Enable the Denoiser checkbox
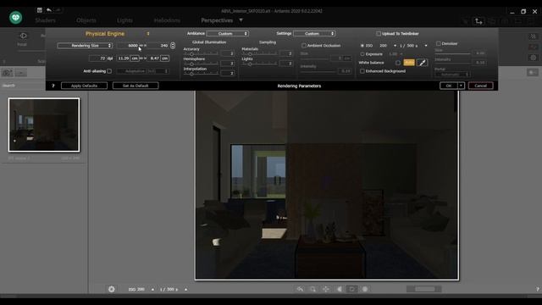This screenshot has height=305, width=542. click(439, 43)
